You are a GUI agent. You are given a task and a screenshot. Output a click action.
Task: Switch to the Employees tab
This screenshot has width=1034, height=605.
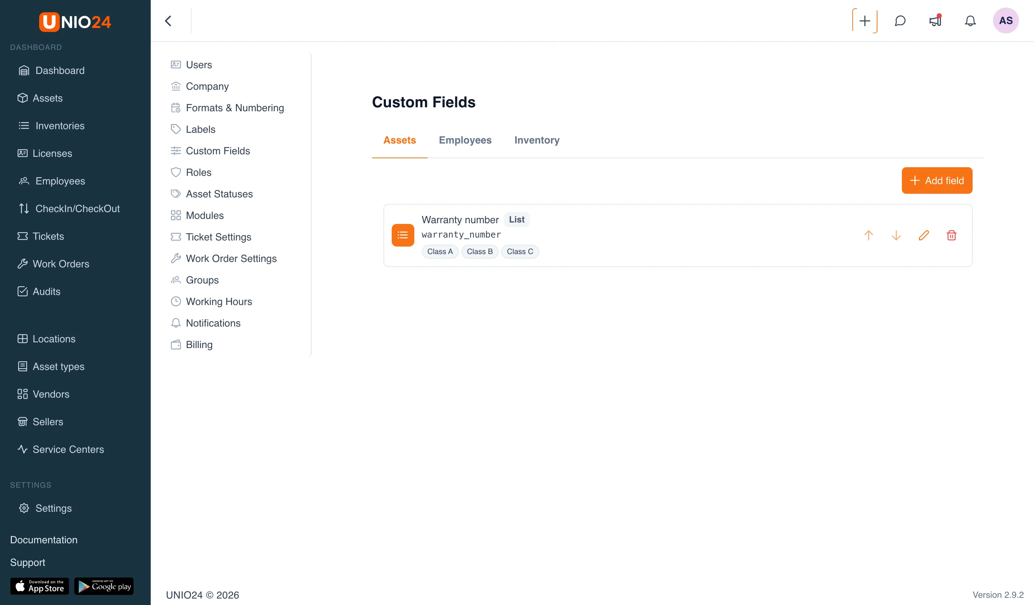(465, 140)
